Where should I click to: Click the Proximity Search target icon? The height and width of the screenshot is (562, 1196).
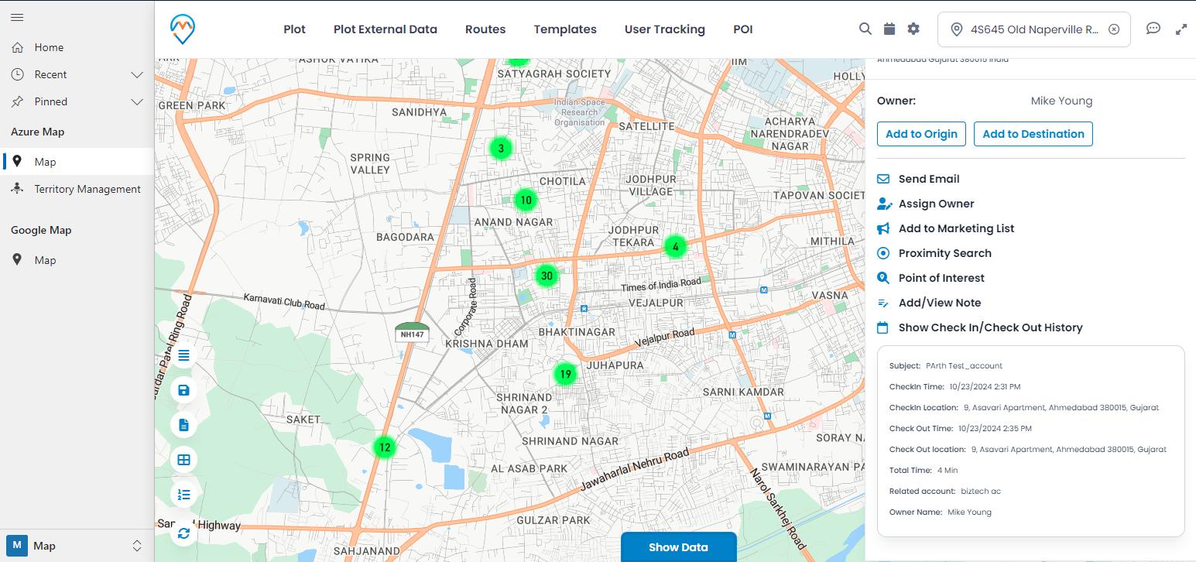click(883, 253)
